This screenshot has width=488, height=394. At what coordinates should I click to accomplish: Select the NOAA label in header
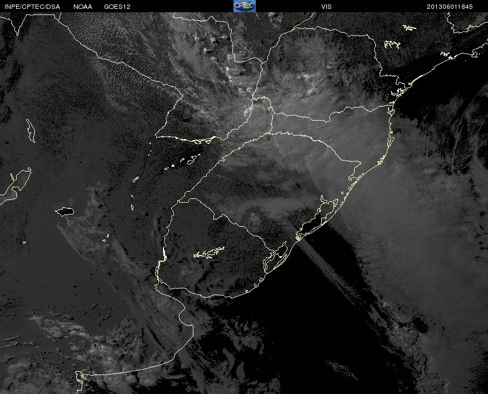(x=83, y=7)
